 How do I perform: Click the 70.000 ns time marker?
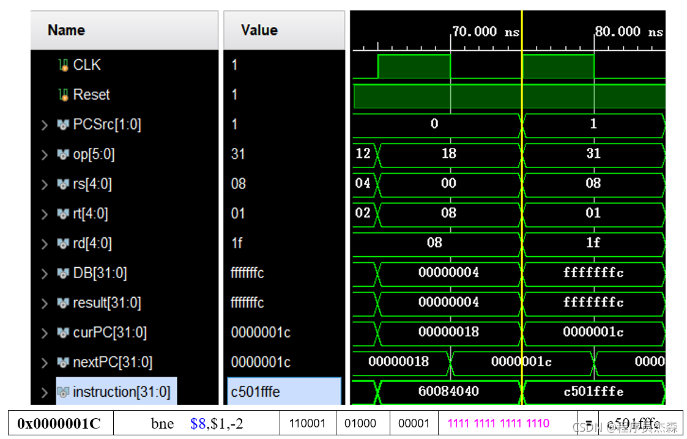tap(486, 32)
